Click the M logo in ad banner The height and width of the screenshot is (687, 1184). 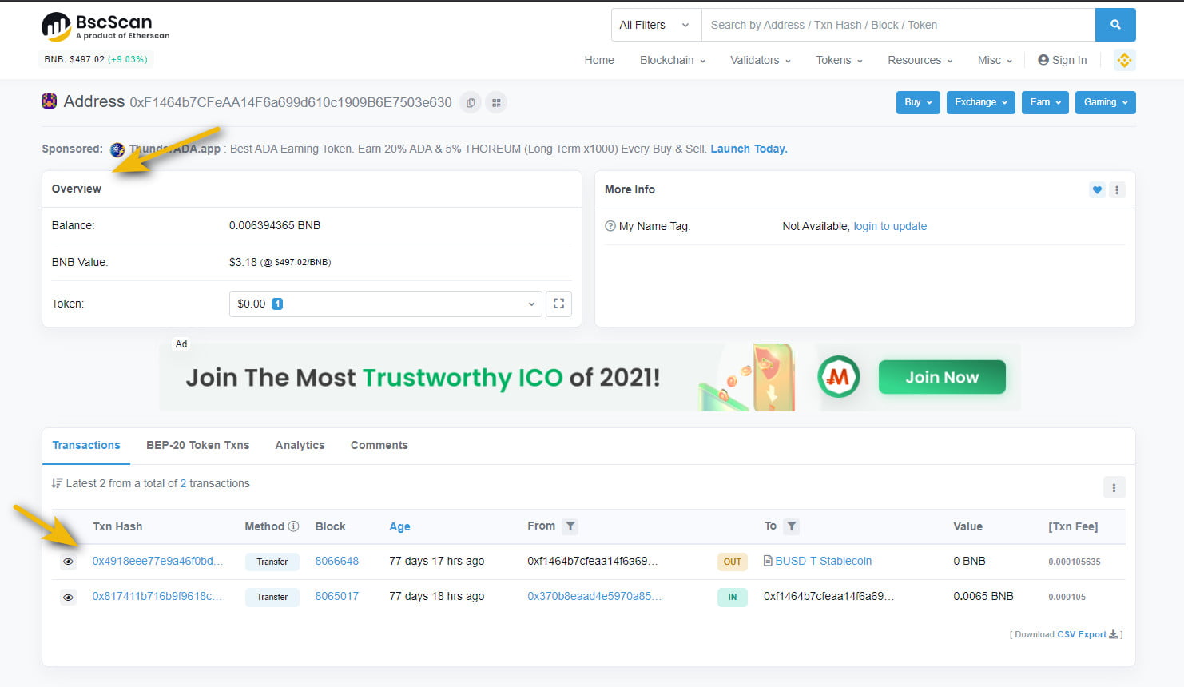click(838, 377)
